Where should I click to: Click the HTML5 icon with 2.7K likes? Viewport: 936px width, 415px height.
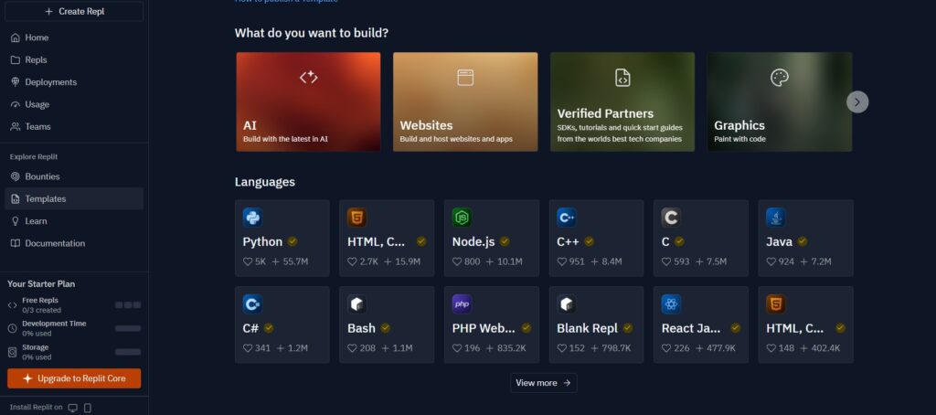point(357,218)
